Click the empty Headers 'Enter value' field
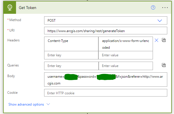 (126, 55)
